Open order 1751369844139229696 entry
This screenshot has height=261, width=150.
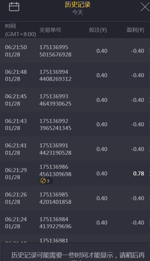pos(75,222)
